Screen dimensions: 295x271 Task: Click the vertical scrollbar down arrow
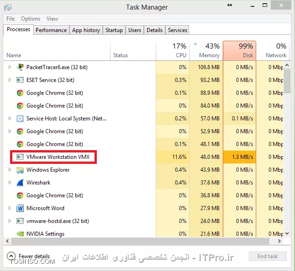[x=287, y=233]
